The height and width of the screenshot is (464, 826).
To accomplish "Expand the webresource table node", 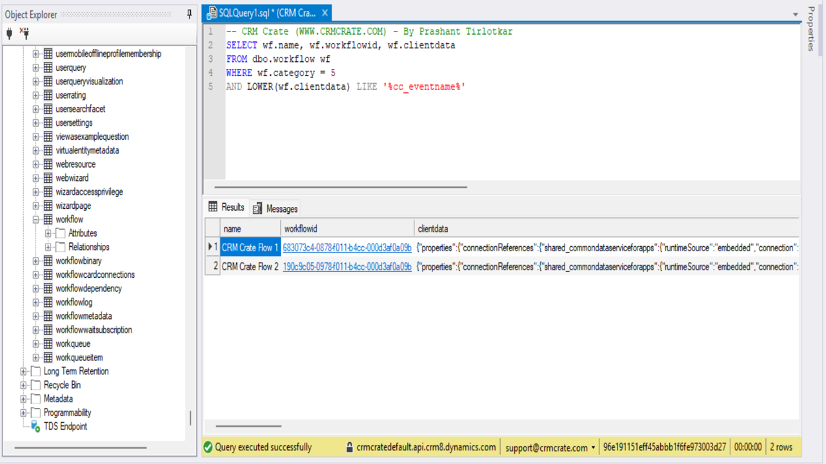I will coord(36,164).
